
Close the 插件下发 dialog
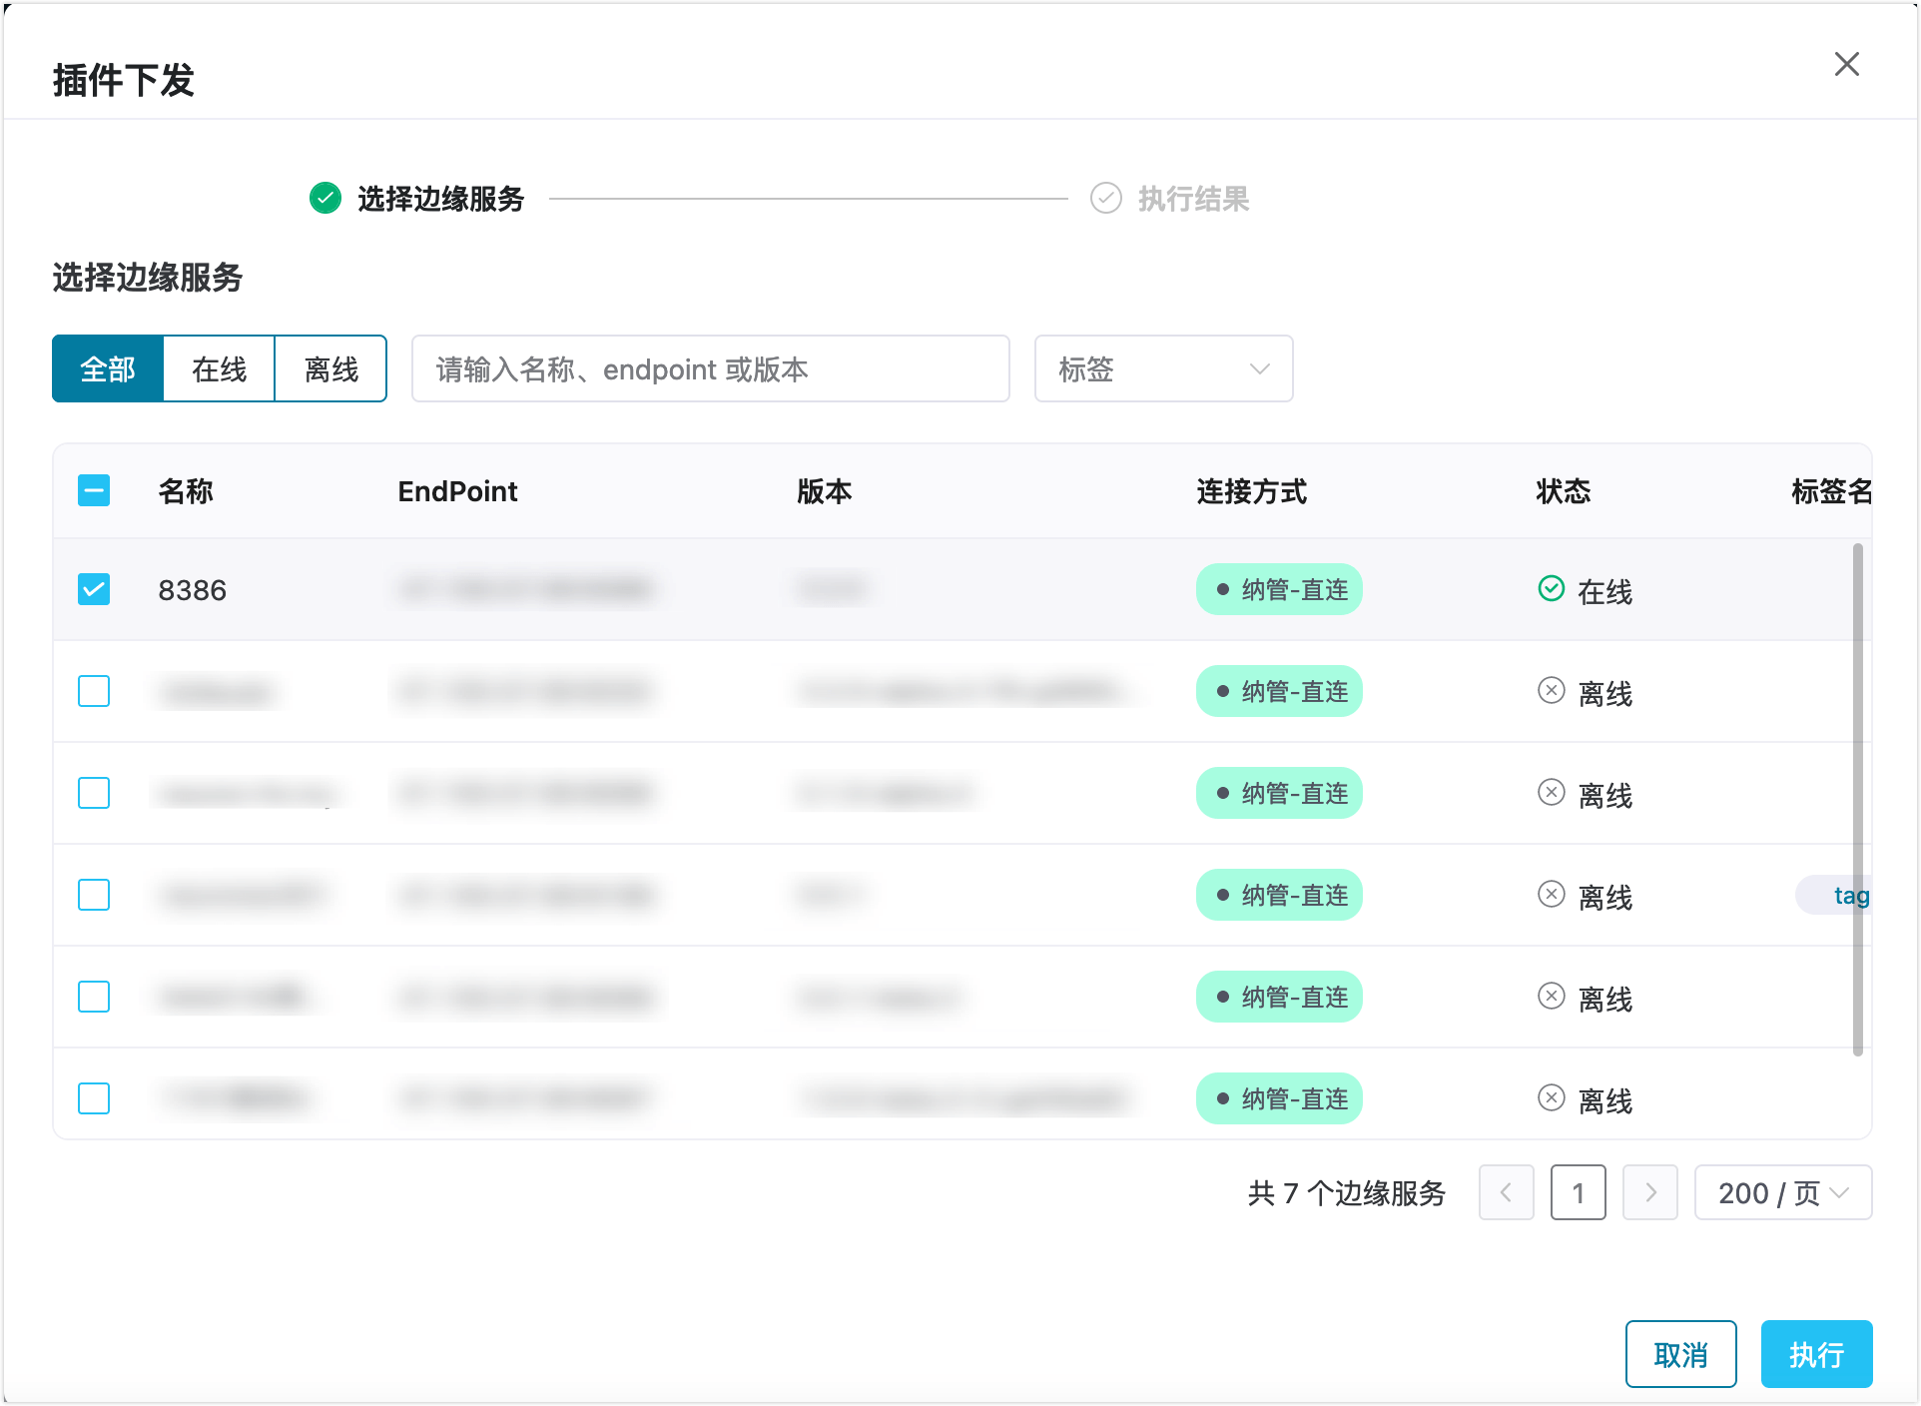1847,64
